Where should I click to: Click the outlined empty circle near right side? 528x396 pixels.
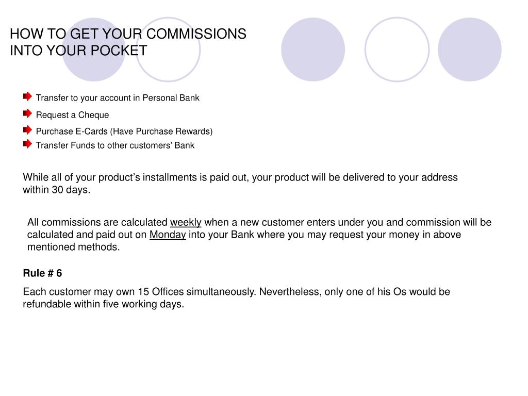[397, 49]
